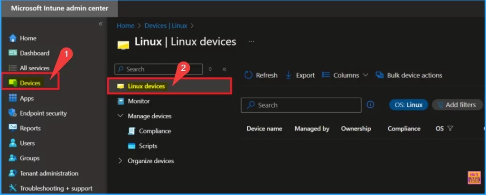Click the All services list icon

click(x=13, y=68)
